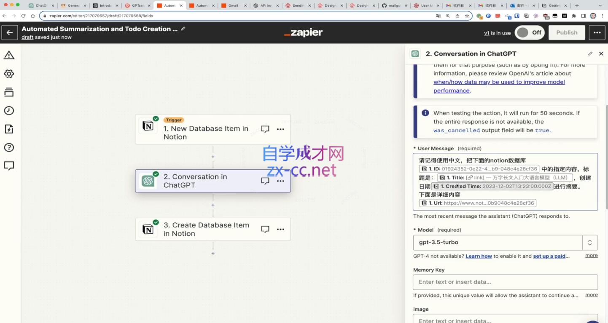Screen dimensions: 608x323
Task: Click the Notion icon on step 1
Action: (148, 125)
